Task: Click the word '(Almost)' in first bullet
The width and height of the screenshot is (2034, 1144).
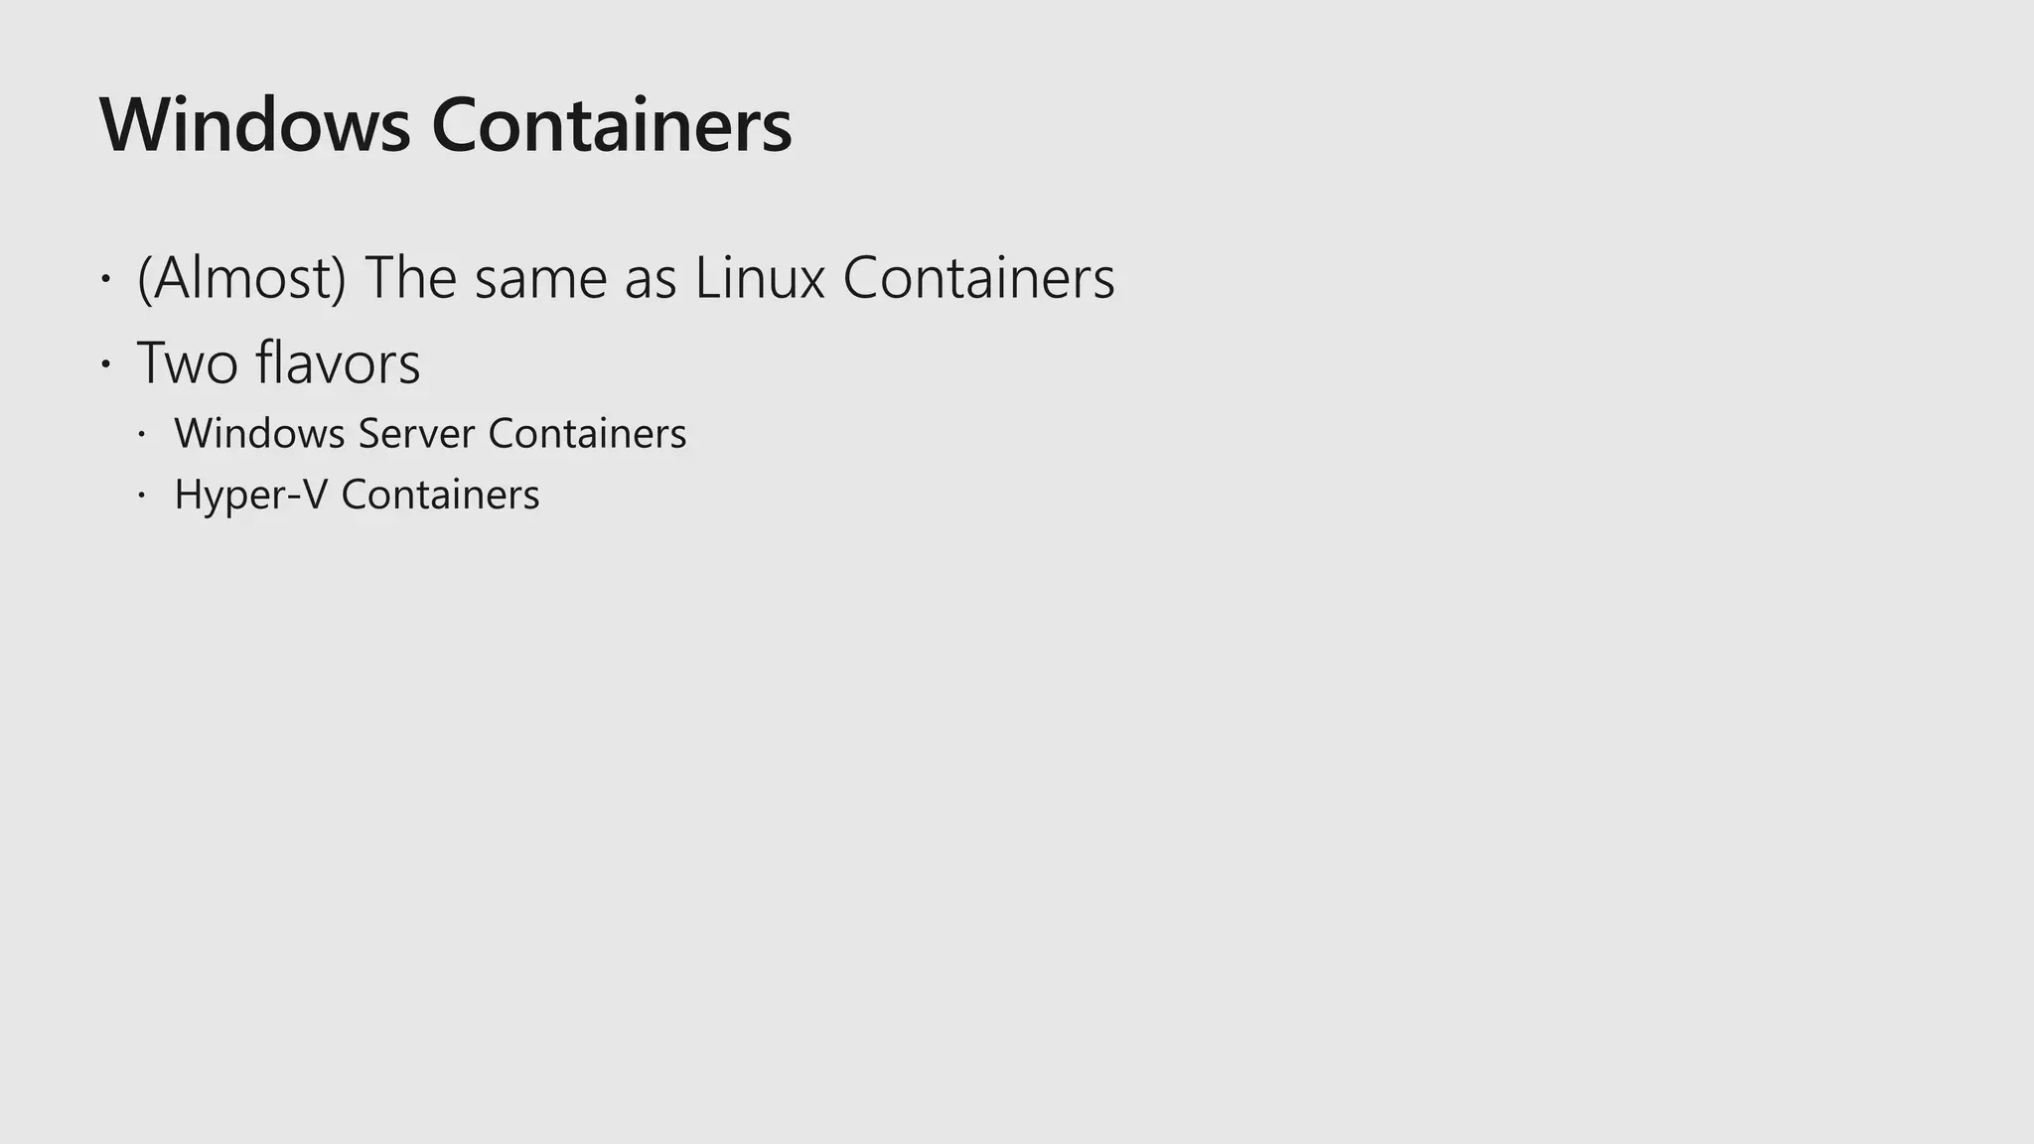Action: tap(242, 277)
